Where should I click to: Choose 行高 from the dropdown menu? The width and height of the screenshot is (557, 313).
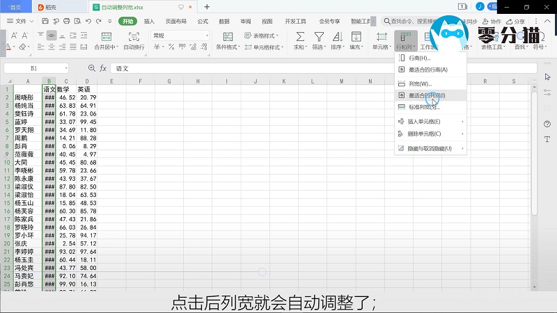[418, 58]
